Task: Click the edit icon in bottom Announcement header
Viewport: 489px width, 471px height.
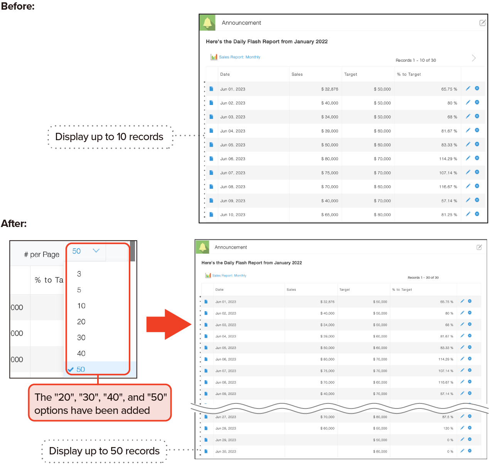Action: pyautogui.click(x=479, y=247)
